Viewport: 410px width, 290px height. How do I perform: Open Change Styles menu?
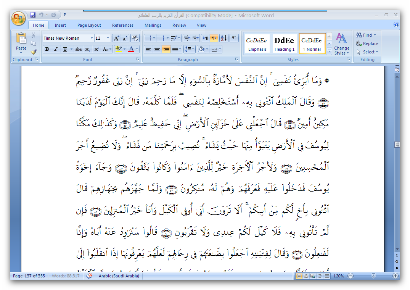click(x=341, y=43)
